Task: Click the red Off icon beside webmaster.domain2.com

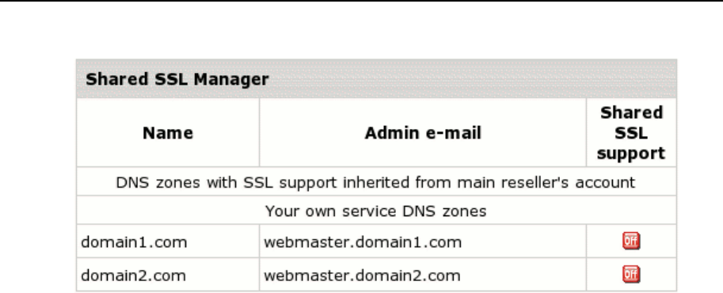Action: point(631,275)
